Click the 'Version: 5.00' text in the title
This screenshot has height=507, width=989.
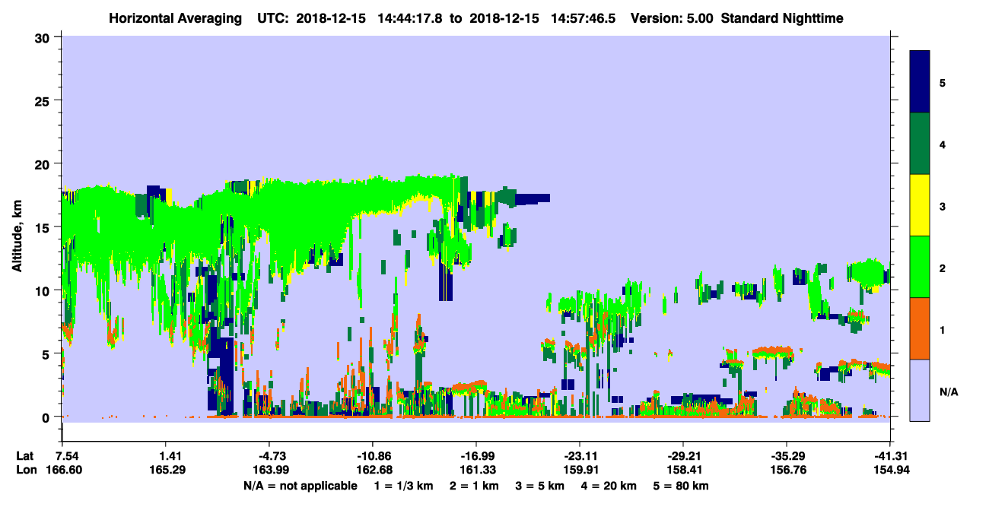pos(670,18)
